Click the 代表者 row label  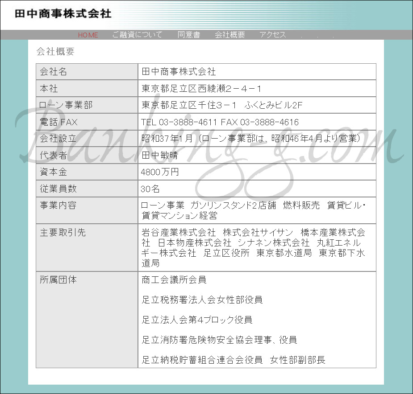click(53, 155)
